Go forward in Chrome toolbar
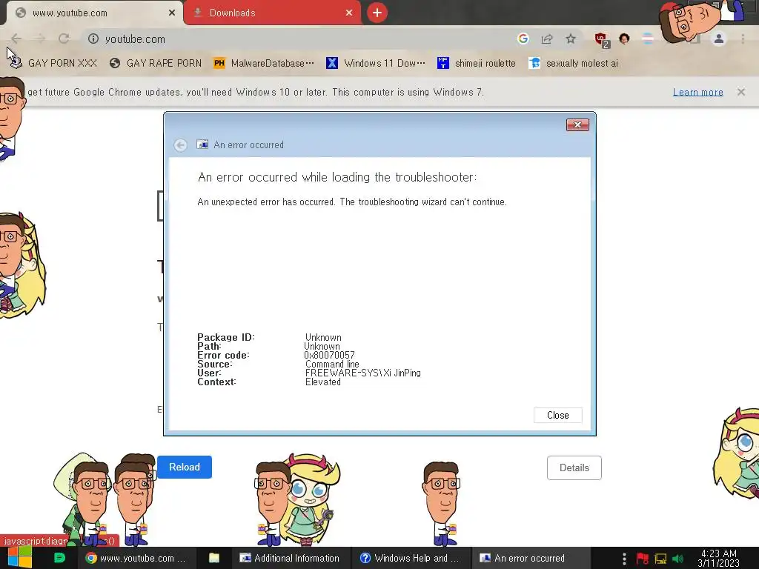759x569 pixels. (x=40, y=39)
